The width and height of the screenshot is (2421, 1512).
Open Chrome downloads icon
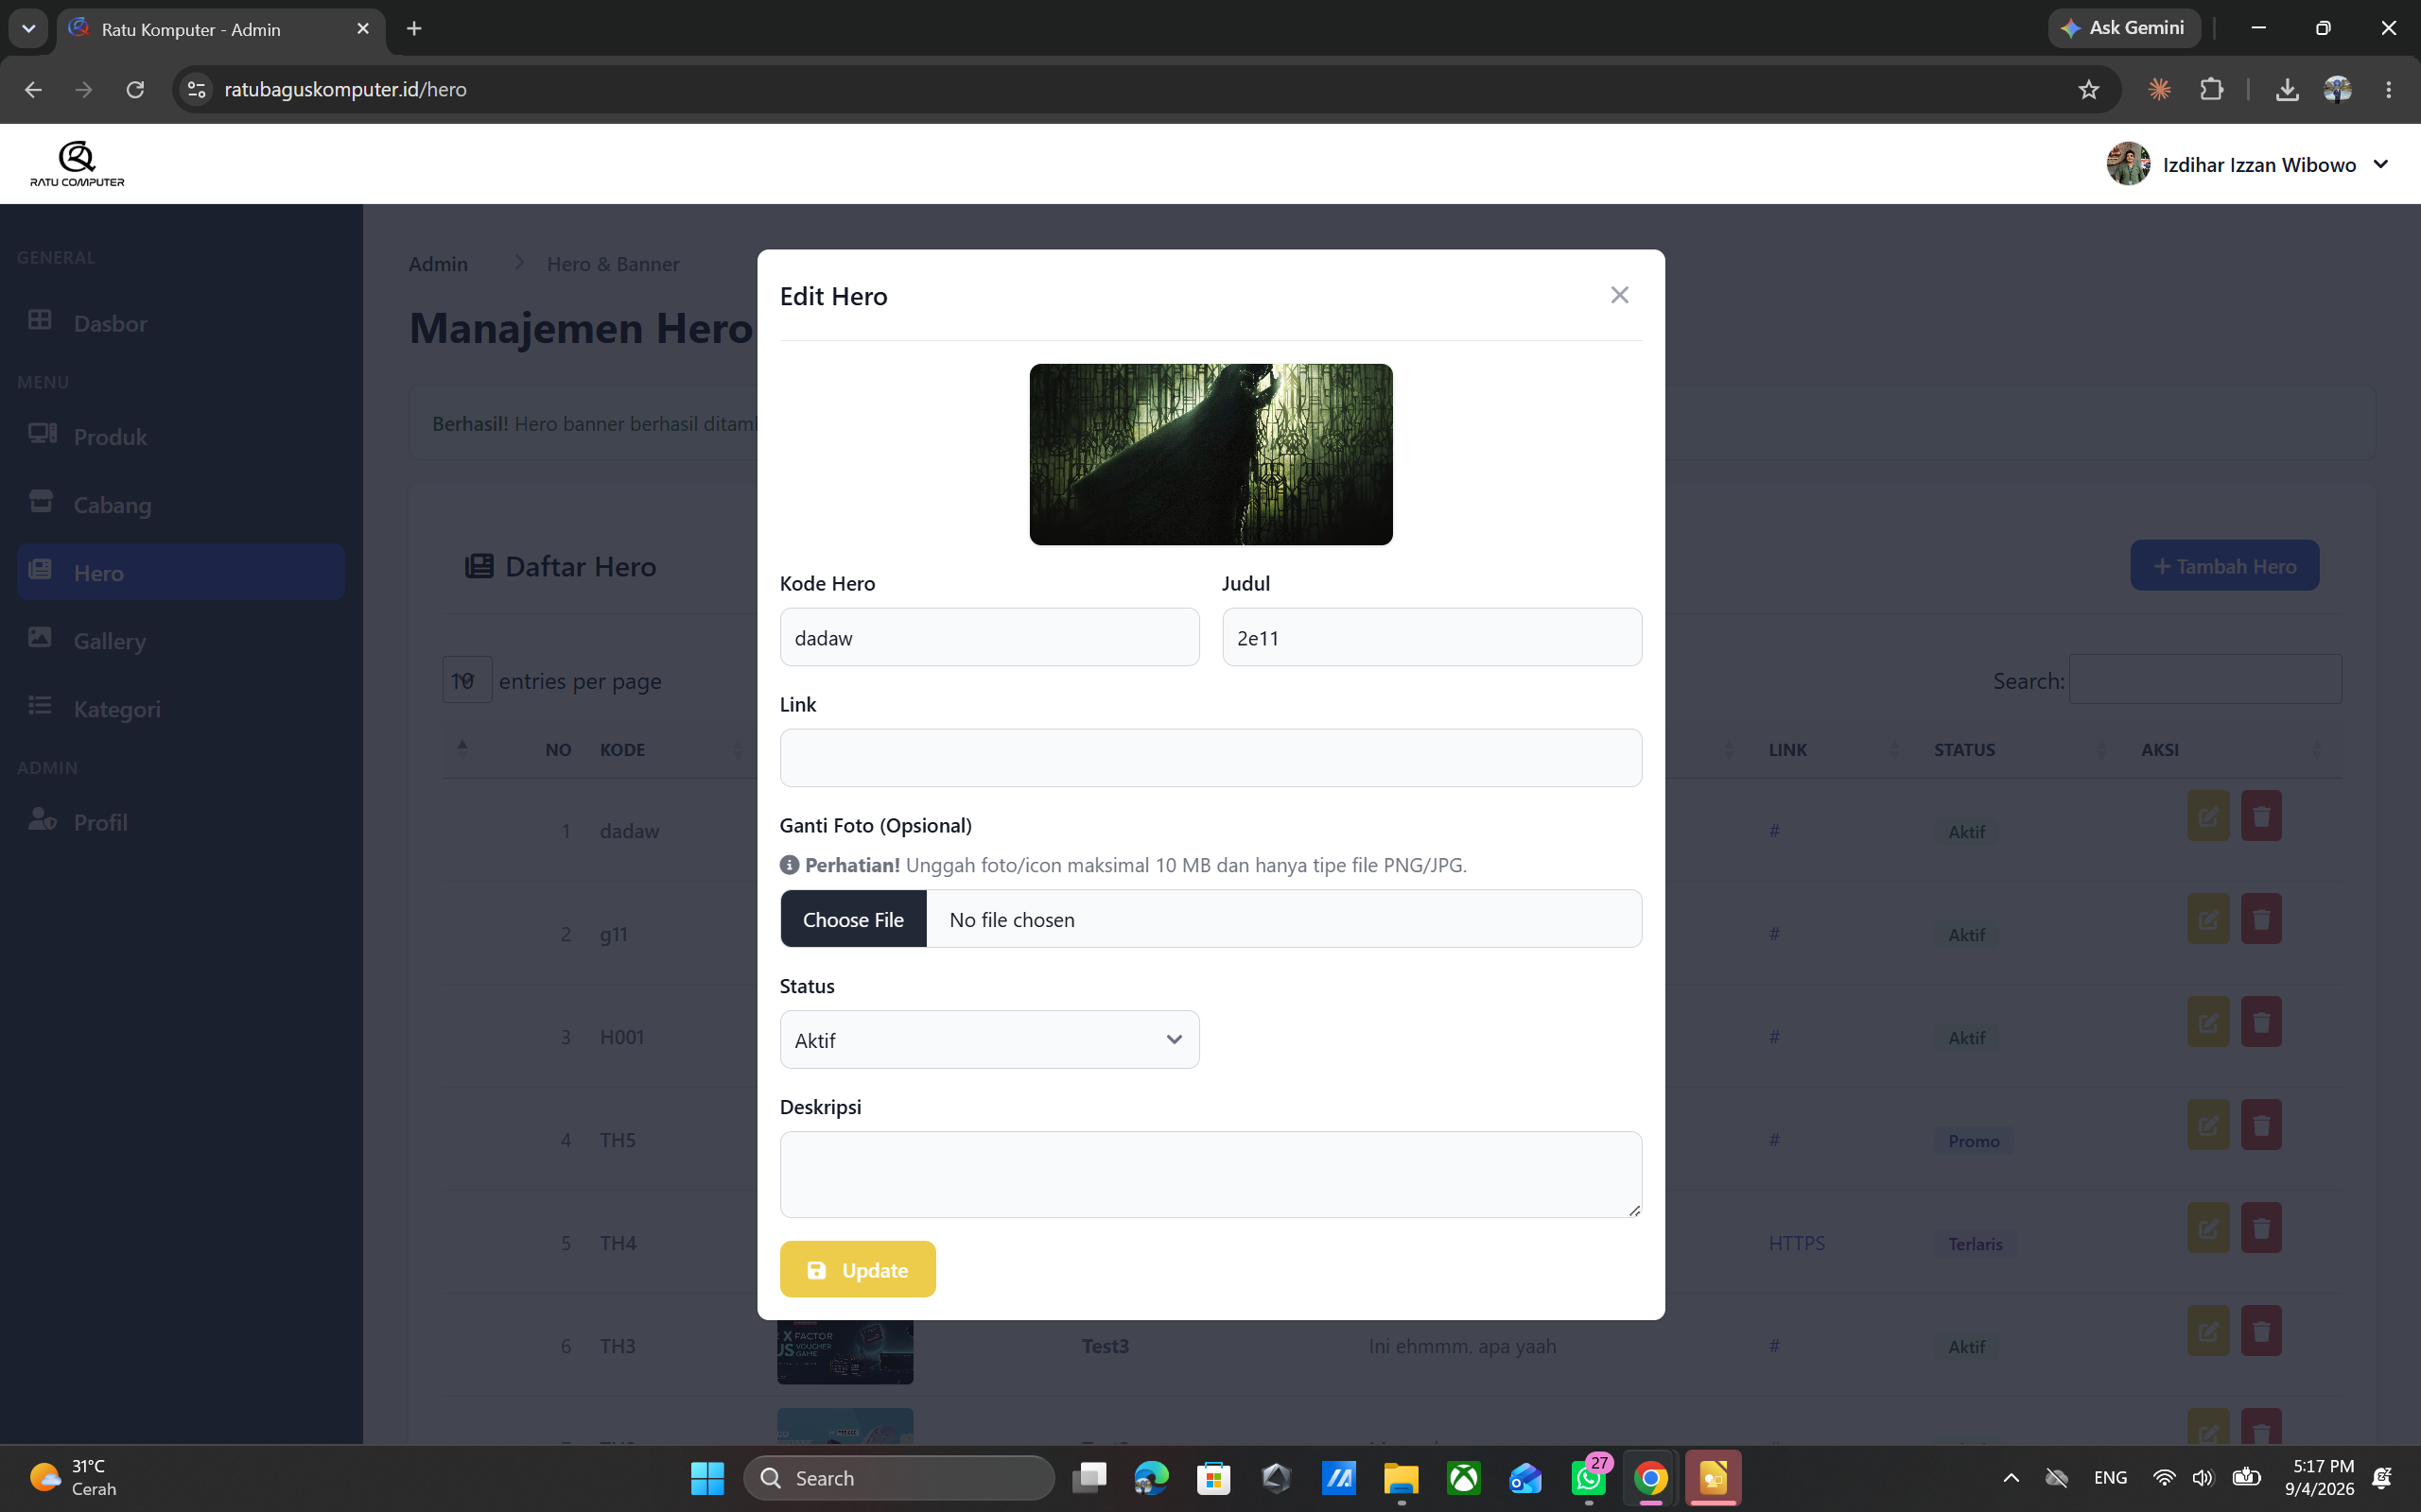2286,89
